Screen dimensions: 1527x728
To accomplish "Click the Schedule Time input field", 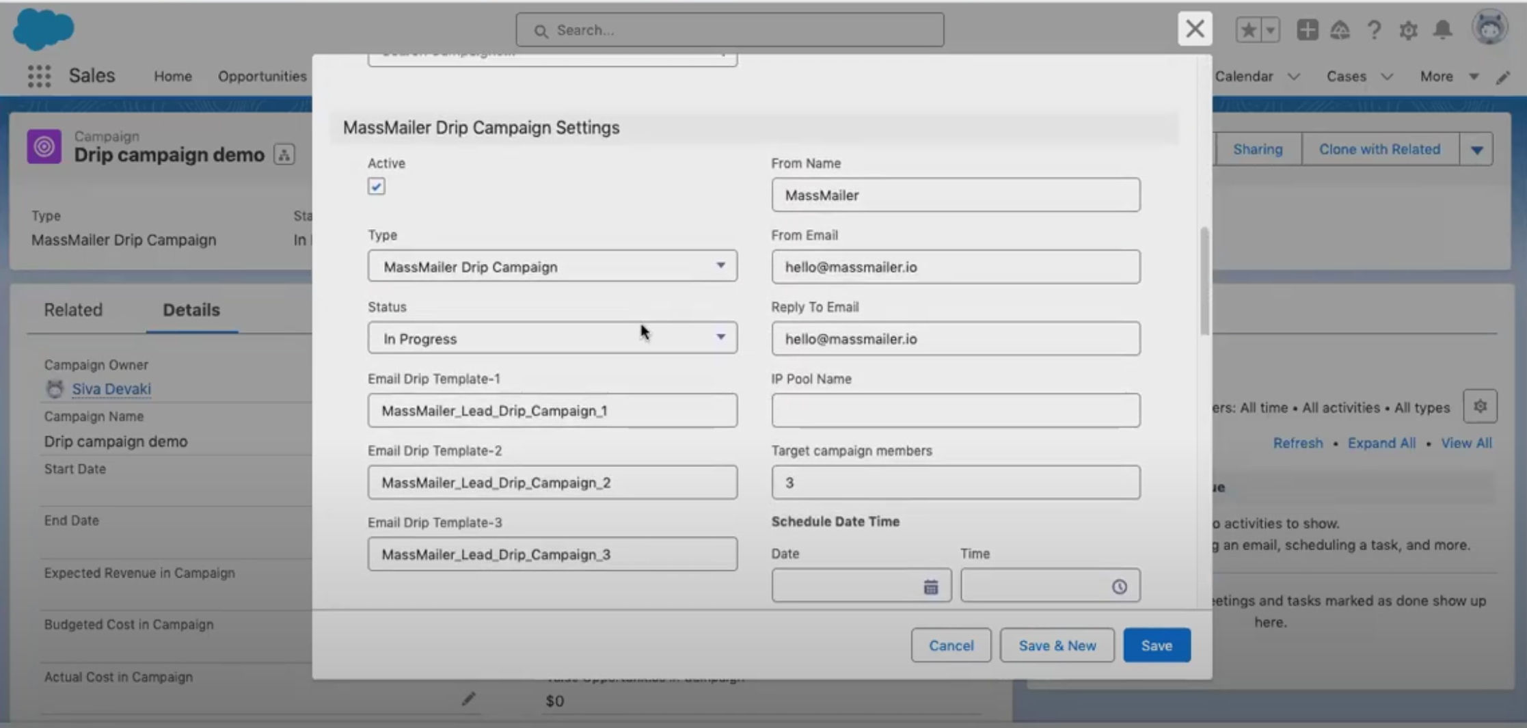I will pyautogui.click(x=1050, y=586).
